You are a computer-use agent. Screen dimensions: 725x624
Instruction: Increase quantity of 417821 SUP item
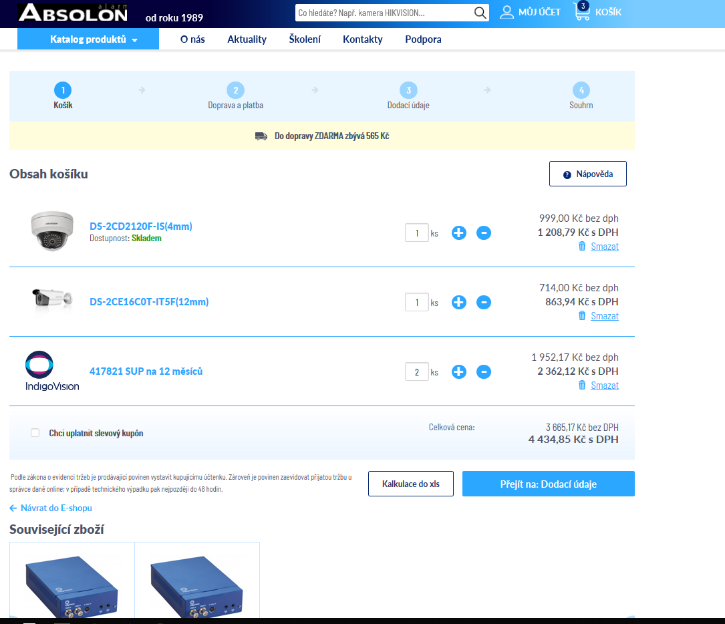pyautogui.click(x=458, y=372)
